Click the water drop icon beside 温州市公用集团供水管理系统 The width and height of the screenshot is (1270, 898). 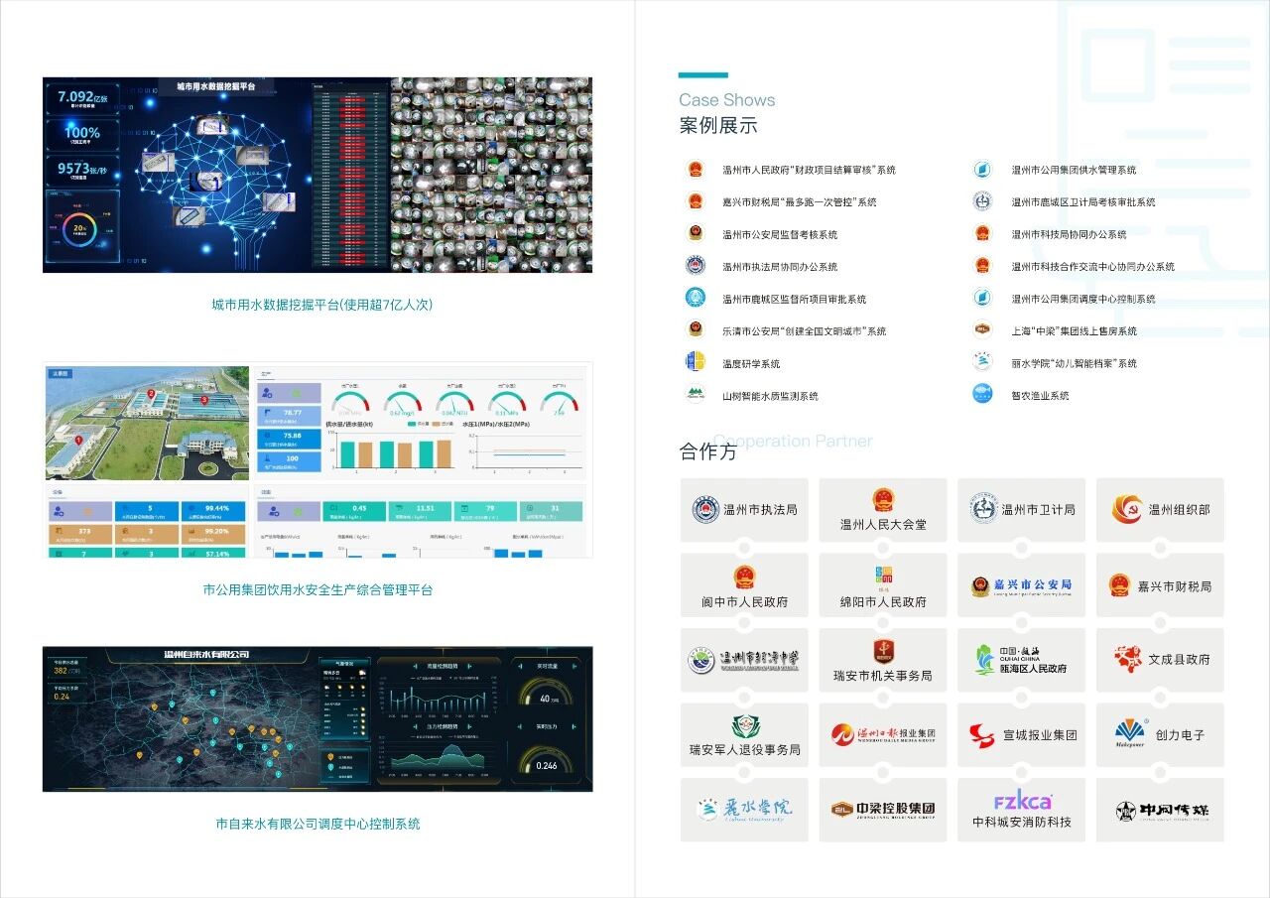[981, 169]
